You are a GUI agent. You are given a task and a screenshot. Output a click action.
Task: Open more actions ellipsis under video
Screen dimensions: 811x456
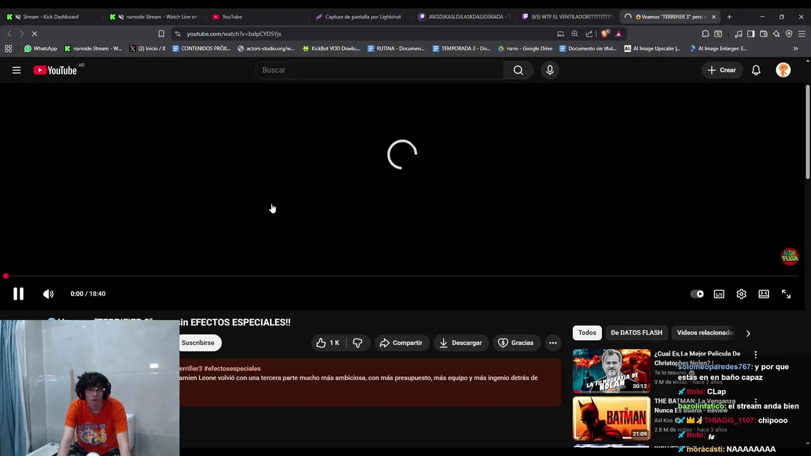[x=552, y=343]
